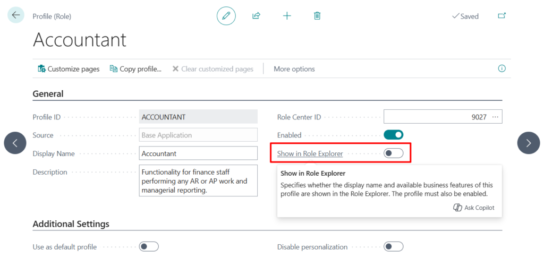Click the share icon
Viewport: 544px width, 258px height.
coord(256,16)
